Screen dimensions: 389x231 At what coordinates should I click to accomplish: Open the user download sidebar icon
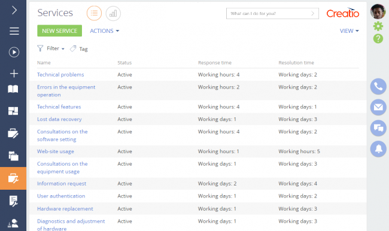pos(13,223)
